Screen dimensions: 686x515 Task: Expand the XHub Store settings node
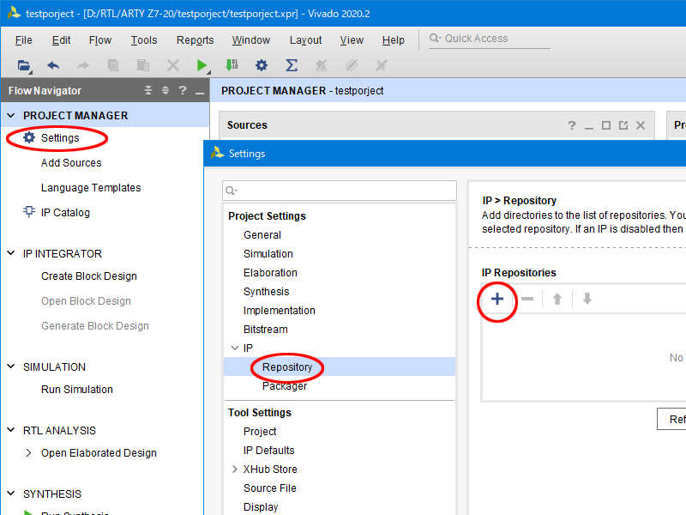coord(234,470)
